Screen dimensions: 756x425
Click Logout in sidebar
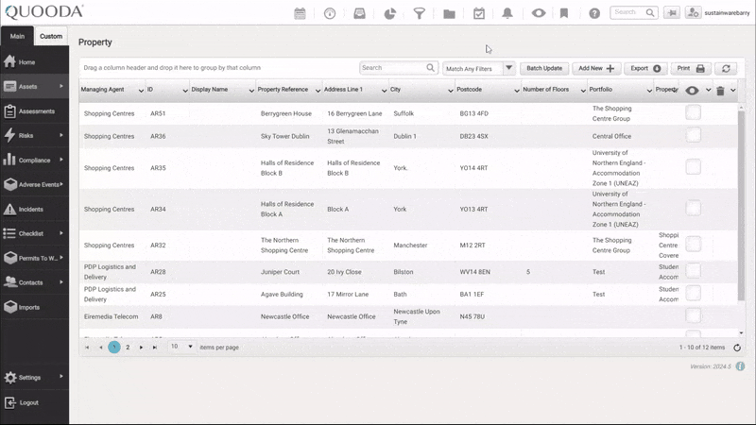click(x=34, y=402)
